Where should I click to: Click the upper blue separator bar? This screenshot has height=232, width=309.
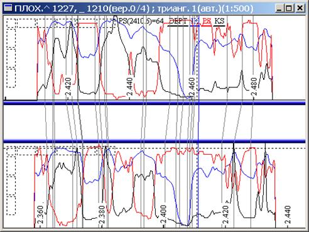154,102
